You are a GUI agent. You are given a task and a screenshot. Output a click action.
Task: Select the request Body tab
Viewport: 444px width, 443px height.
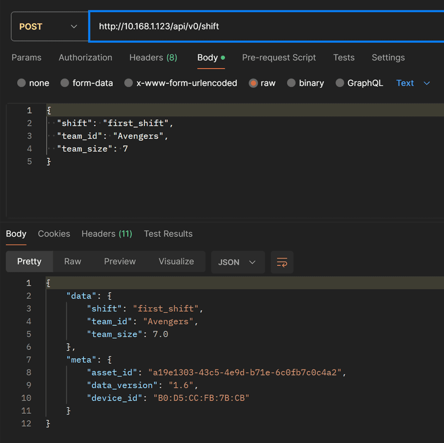(x=211, y=58)
